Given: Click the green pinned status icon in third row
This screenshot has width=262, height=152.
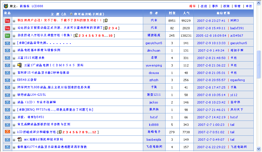Looking at the screenshot, I should pyautogui.click(x=7, y=36).
